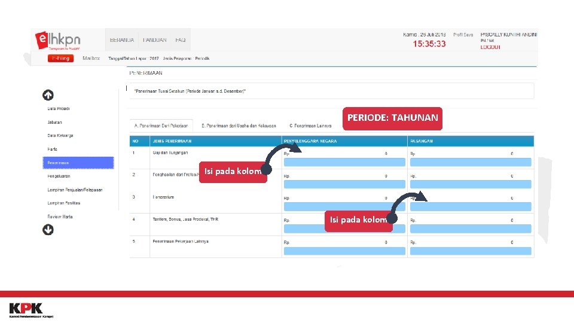Click Penyelenggara Negara field for Gaji dan Tunjangan

(344, 162)
